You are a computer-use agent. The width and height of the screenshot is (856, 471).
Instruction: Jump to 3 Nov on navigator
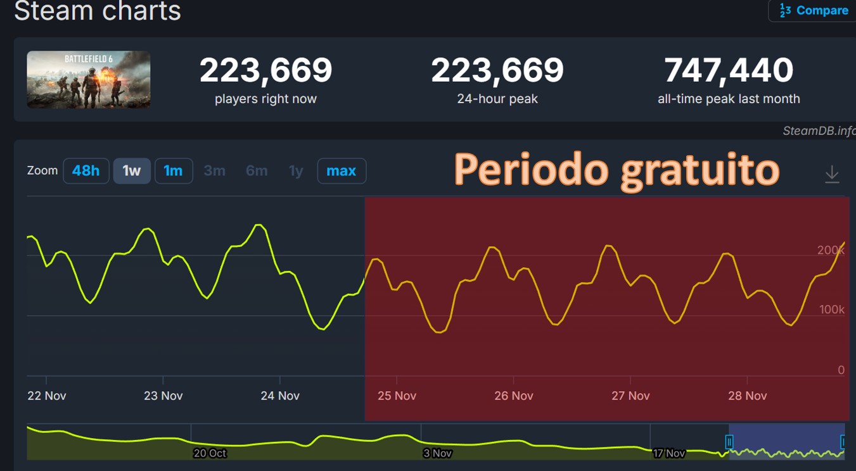[437, 453]
